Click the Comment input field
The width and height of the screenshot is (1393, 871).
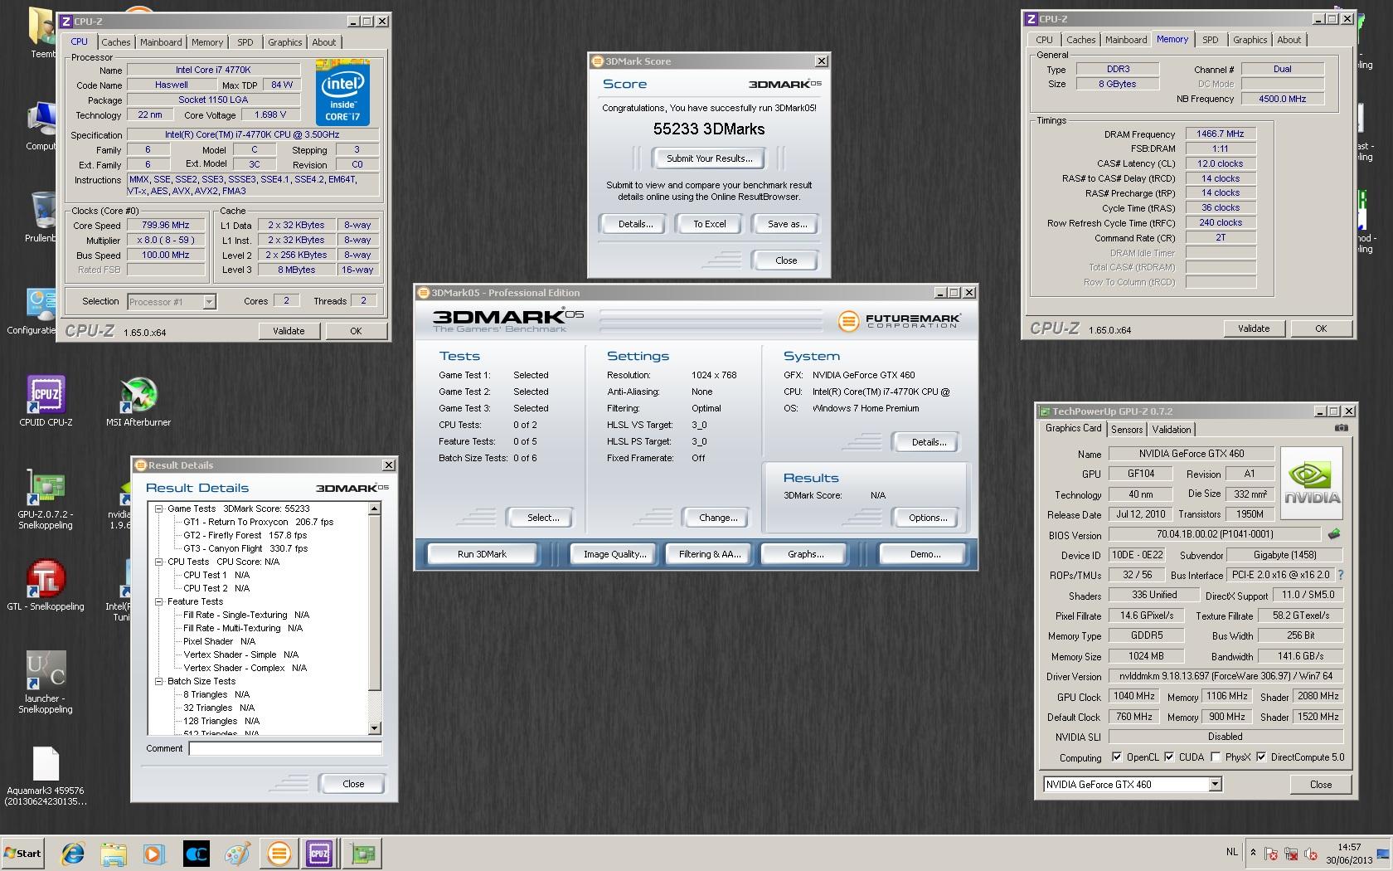point(284,748)
